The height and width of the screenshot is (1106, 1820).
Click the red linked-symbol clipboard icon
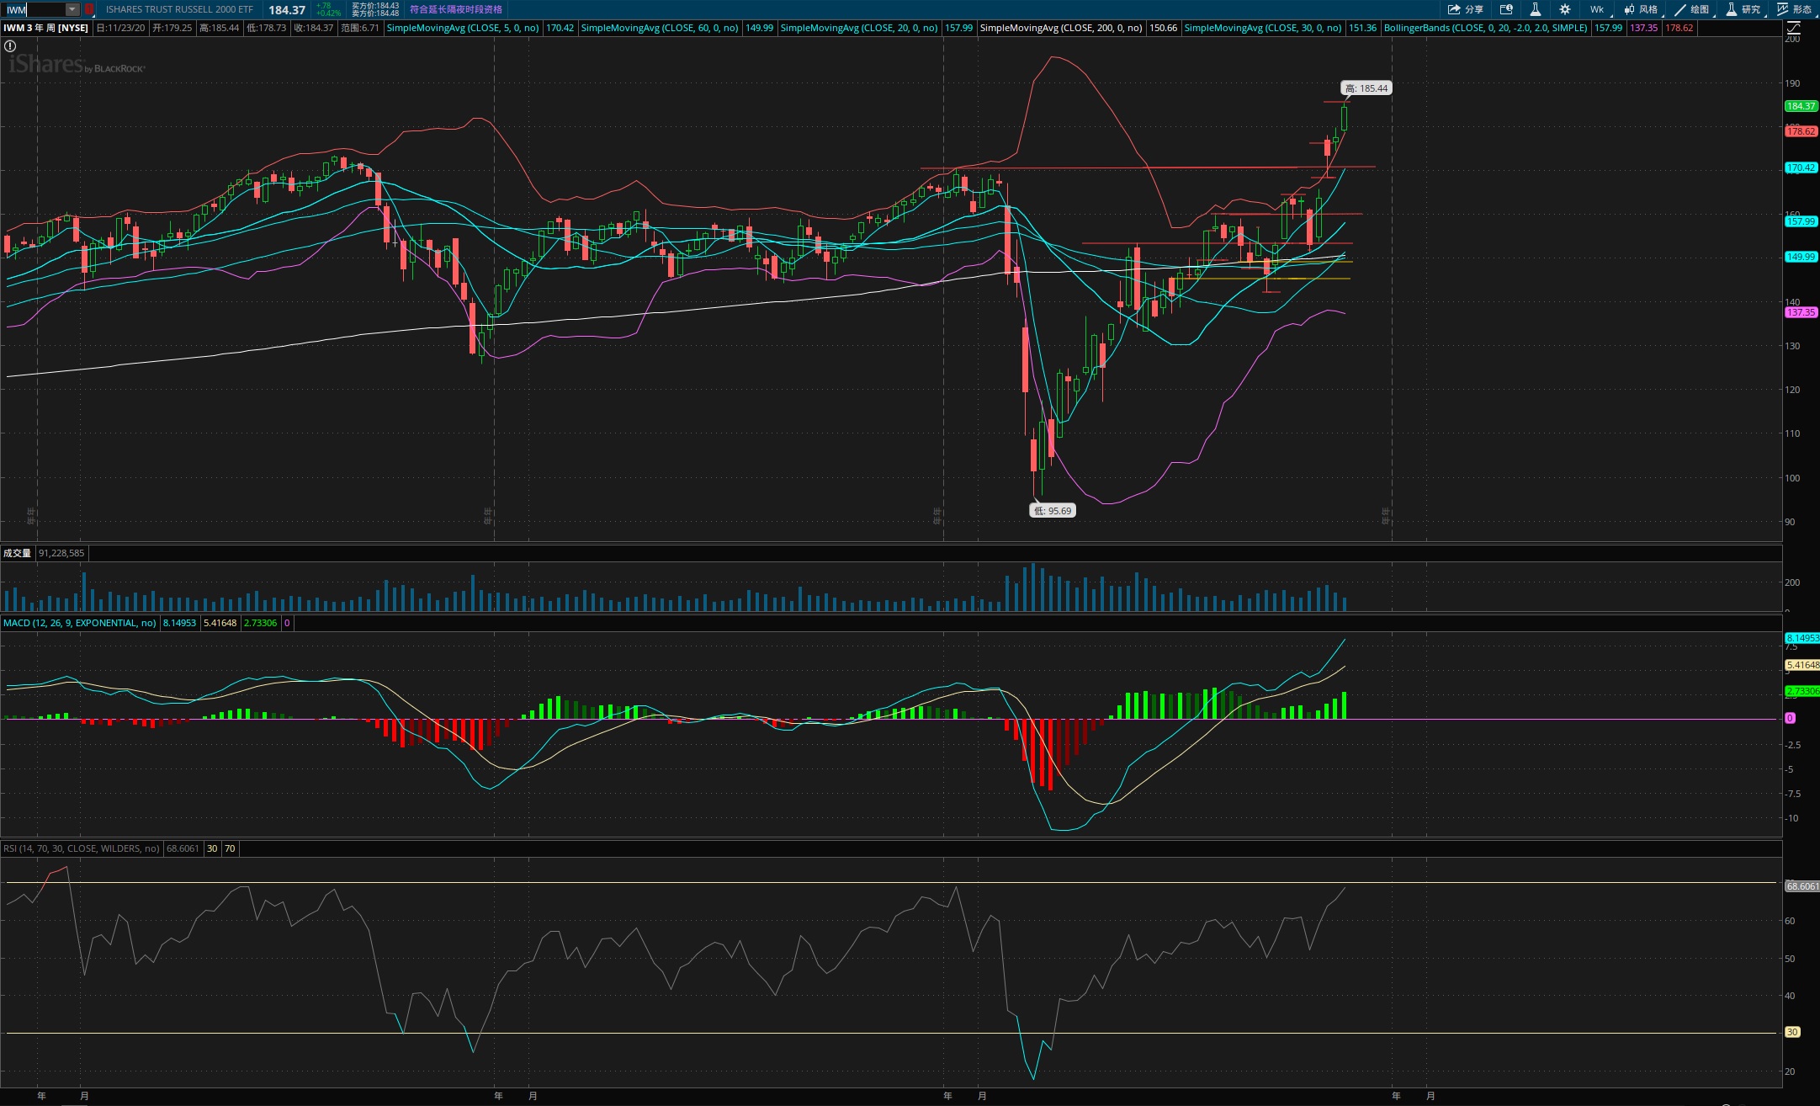(88, 9)
